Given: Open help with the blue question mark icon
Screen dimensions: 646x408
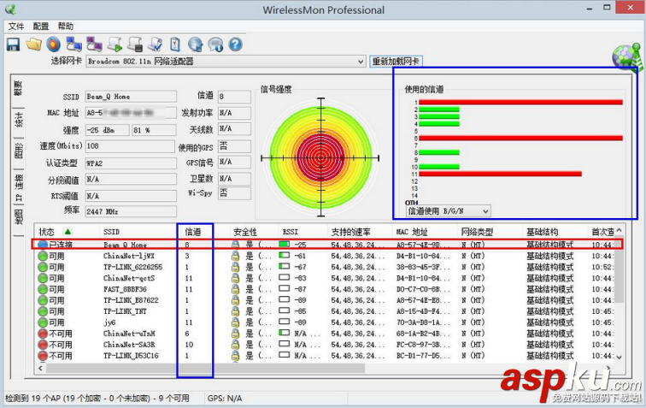Looking at the screenshot, I should tap(235, 44).
